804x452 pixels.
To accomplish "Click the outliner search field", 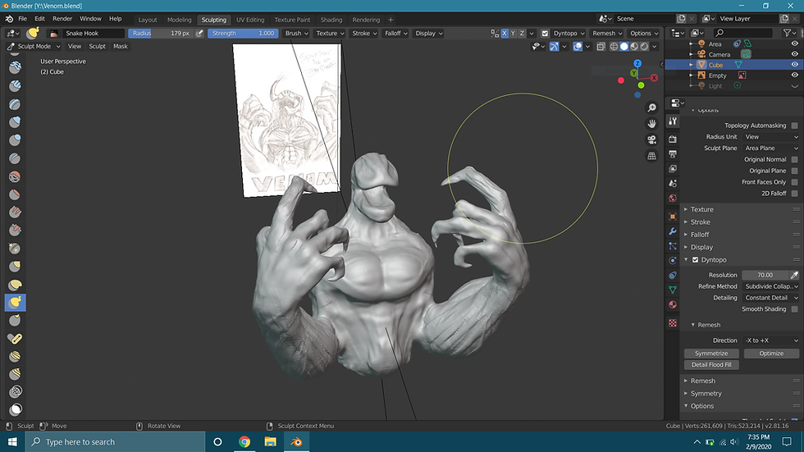I will point(742,34).
